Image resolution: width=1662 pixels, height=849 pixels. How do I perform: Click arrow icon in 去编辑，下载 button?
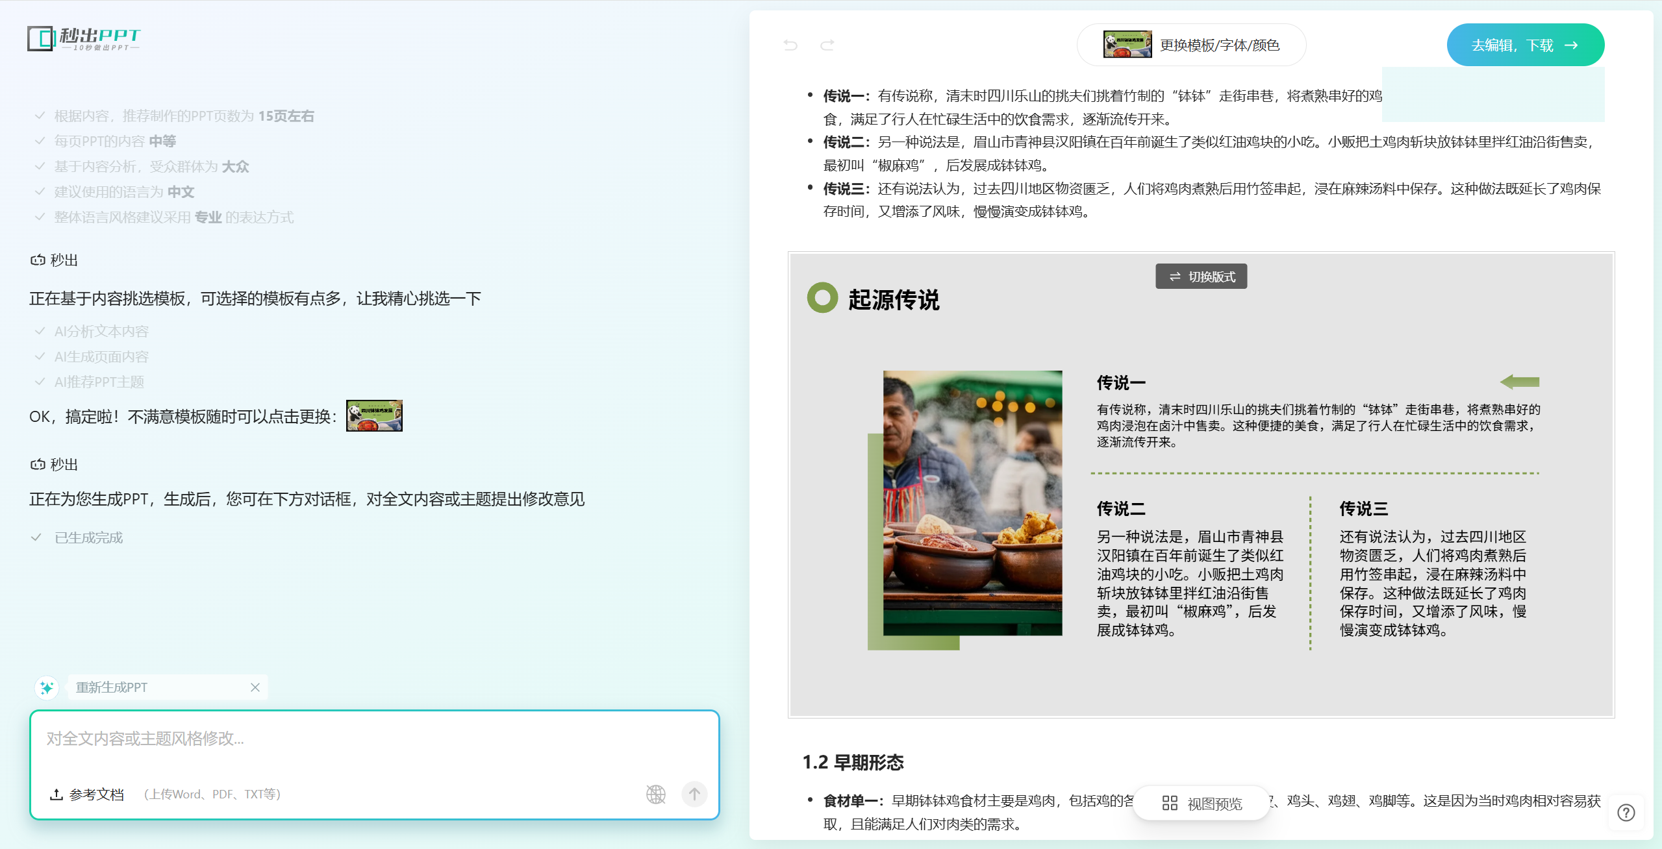(x=1571, y=45)
